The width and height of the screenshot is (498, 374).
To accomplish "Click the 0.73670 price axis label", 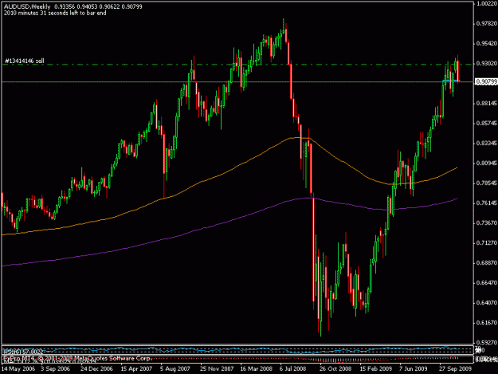I will point(486,223).
